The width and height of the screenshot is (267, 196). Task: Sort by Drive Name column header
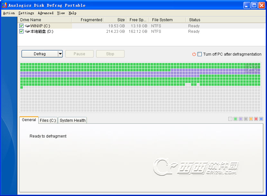point(45,20)
